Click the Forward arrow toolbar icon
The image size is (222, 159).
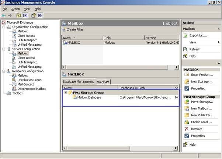tap(10, 15)
